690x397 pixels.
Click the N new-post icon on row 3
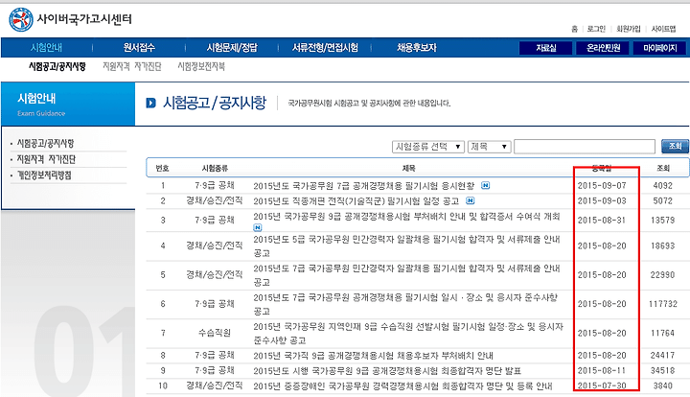point(258,227)
